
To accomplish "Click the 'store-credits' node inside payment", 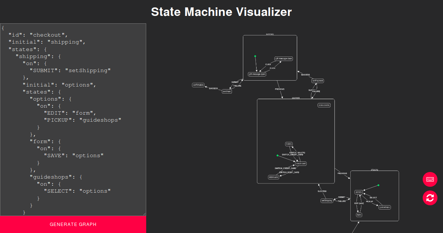I will tap(324, 105).
